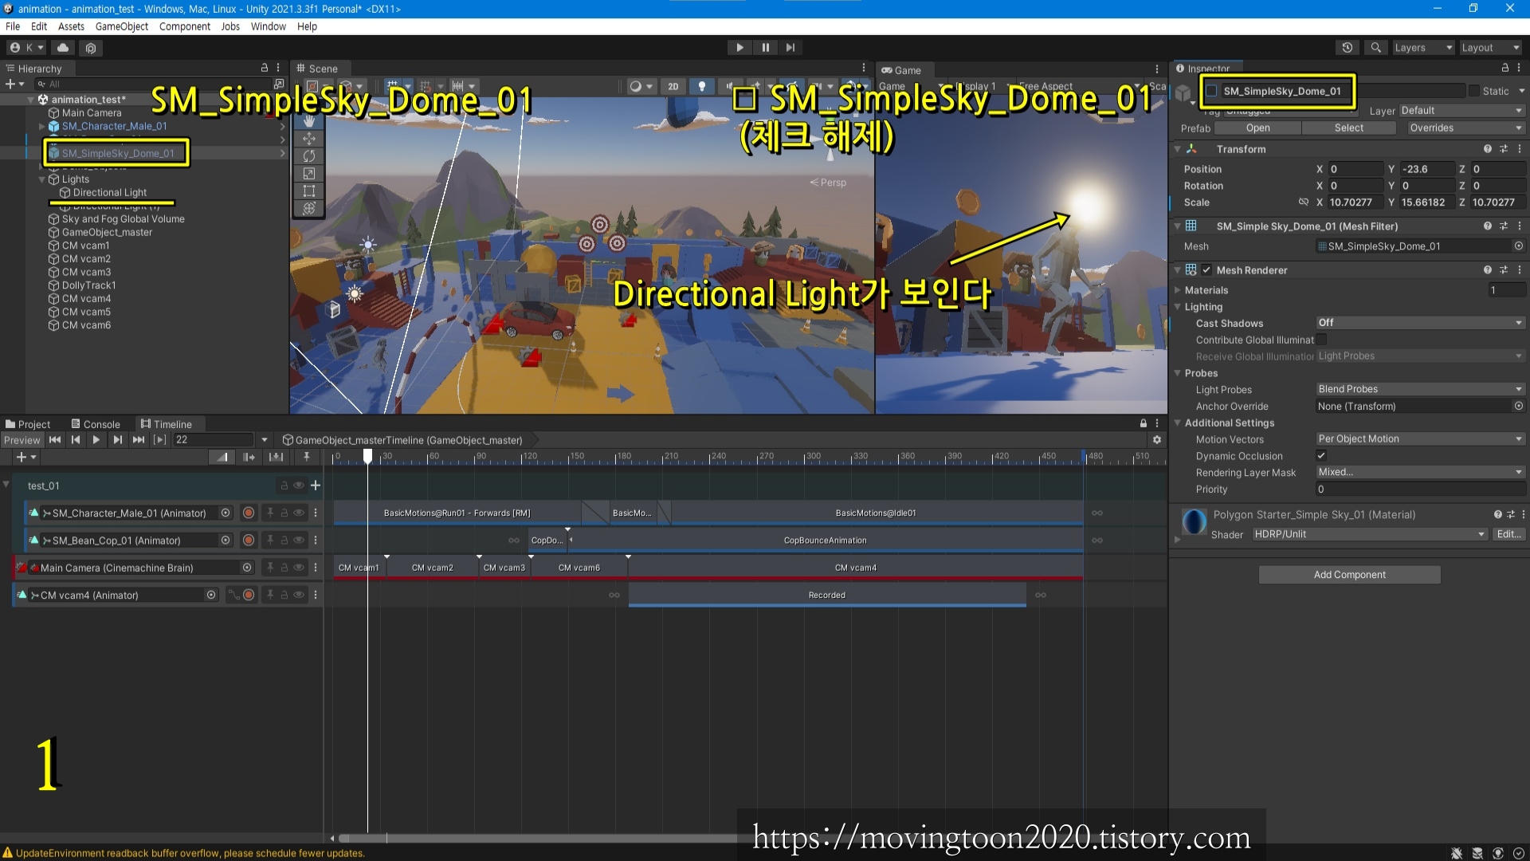Image resolution: width=1530 pixels, height=861 pixels.
Task: Open Motion Vectors dropdown
Action: (x=1420, y=439)
